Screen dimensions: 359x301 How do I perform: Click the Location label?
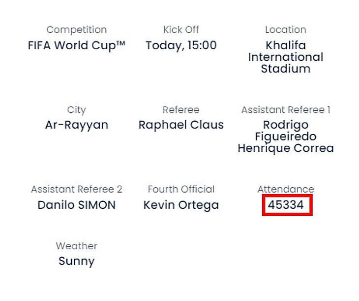[x=285, y=30]
